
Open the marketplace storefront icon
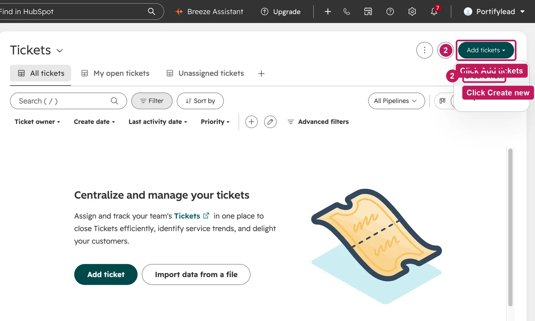coord(368,11)
